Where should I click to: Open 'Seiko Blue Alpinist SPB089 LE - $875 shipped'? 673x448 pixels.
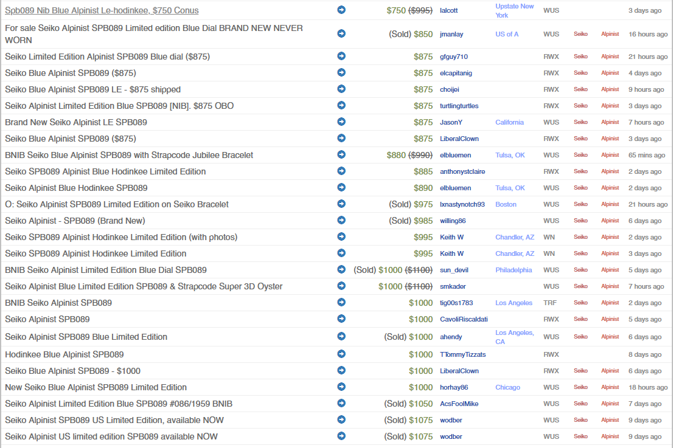pyautogui.click(x=92, y=89)
